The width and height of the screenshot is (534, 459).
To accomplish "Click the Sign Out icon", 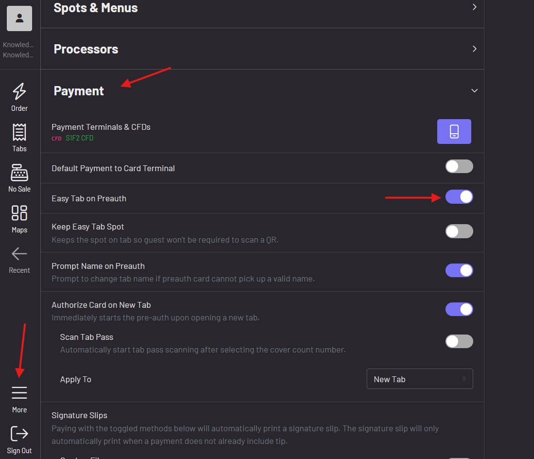I will (19, 434).
